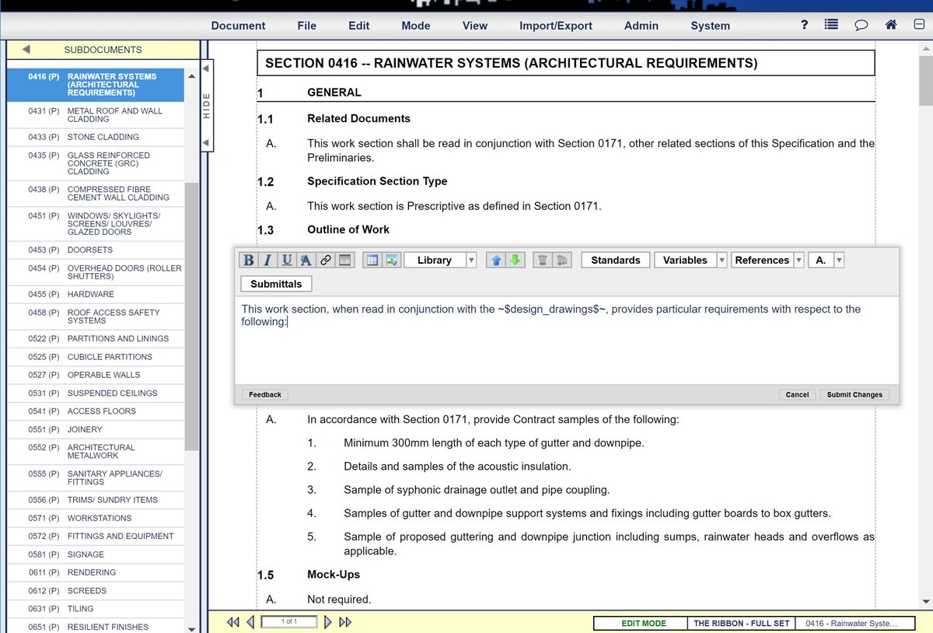933x633 pixels.
Task: Open comments via the speech bubble icon
Action: 861,25
